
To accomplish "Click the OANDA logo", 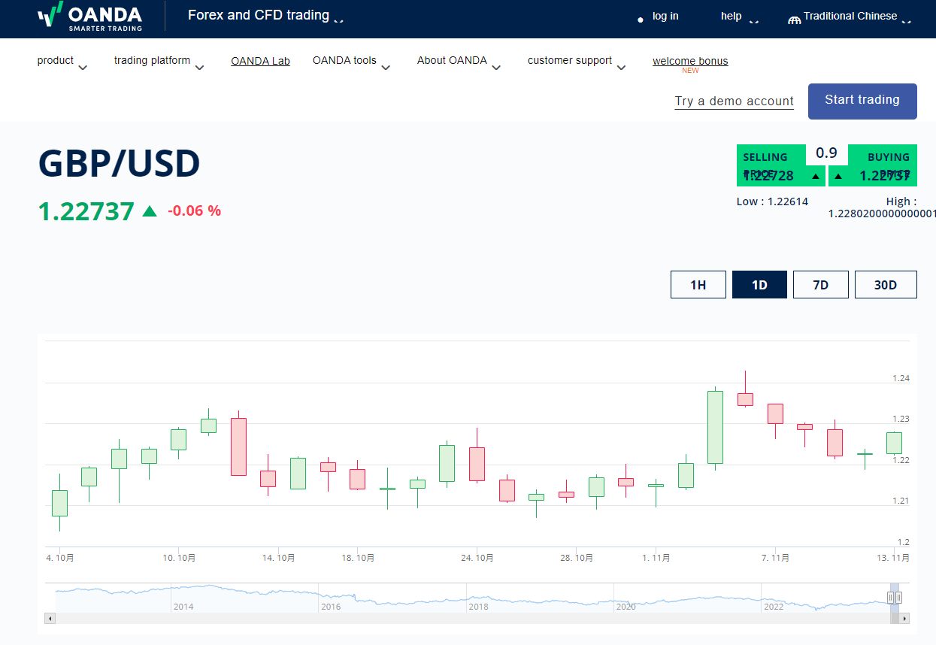I will [89, 18].
